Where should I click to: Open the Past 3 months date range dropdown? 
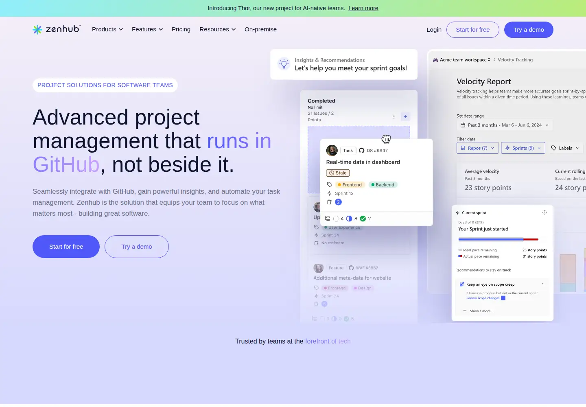point(505,125)
